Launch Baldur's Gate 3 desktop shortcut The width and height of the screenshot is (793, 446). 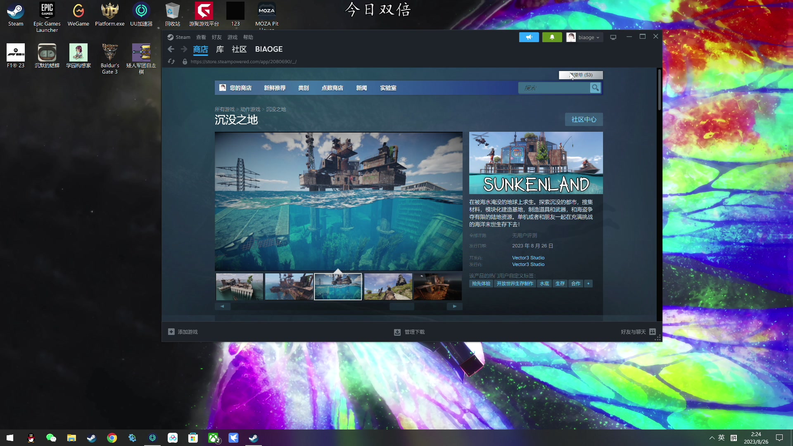point(110,59)
